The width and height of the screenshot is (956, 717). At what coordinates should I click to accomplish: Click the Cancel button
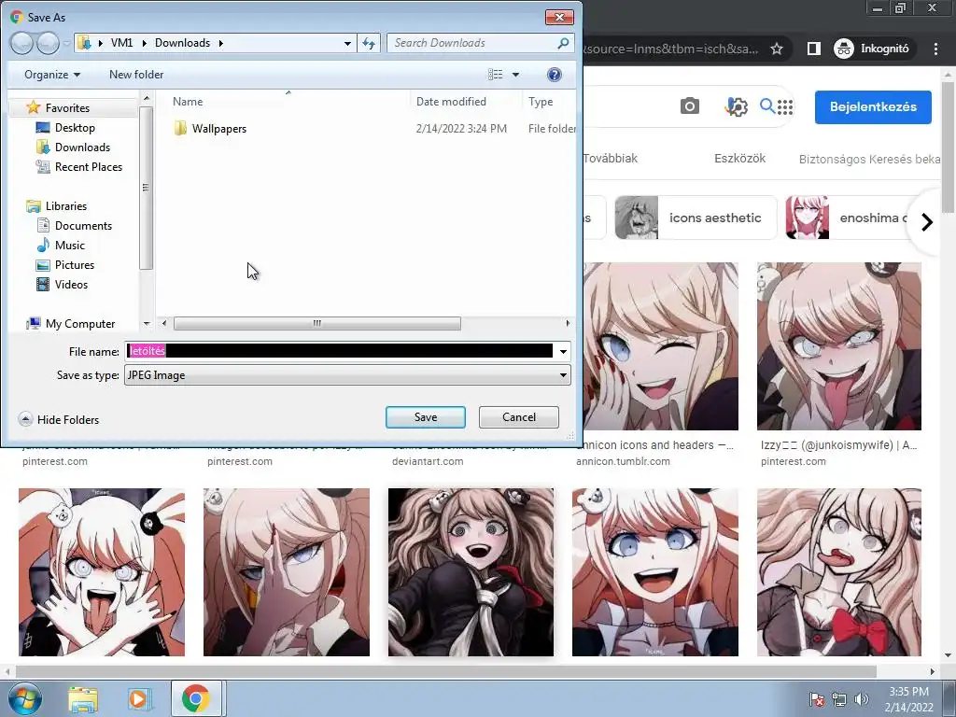[x=519, y=417]
